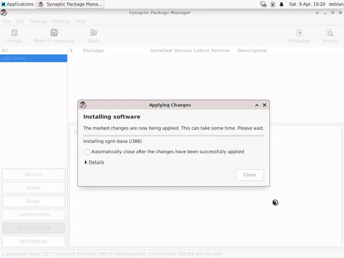Click the Mark All Upgrades icon
Image resolution: width=344 pixels, height=258 pixels.
[54, 33]
